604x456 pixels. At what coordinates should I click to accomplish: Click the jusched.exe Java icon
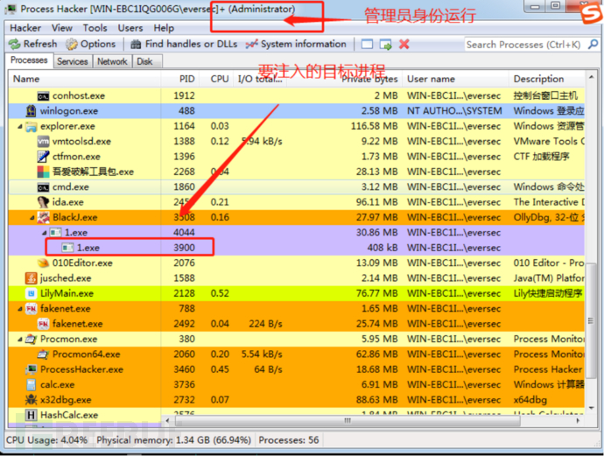(31, 278)
